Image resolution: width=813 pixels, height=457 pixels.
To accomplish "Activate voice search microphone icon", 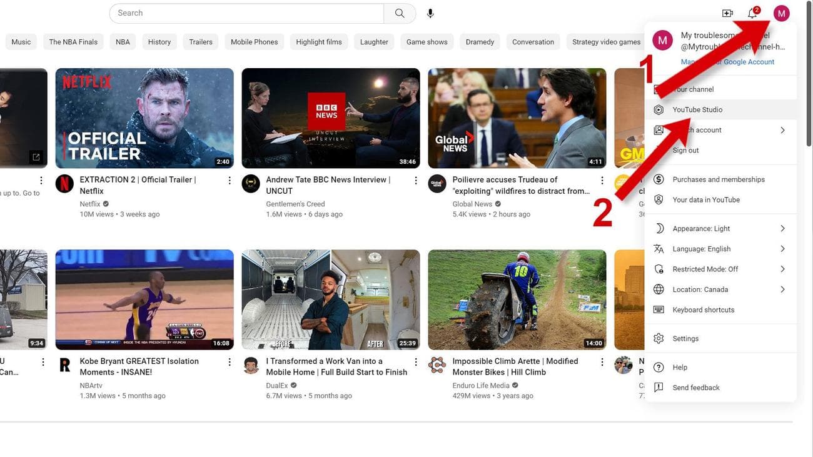I will point(430,13).
